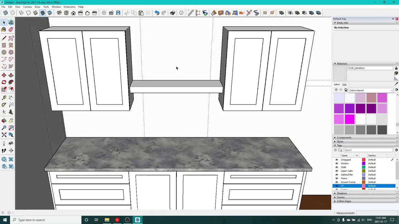This screenshot has height=224, width=399.
Task: Hide the Untagged tag visibility eye
Action: tap(336, 160)
